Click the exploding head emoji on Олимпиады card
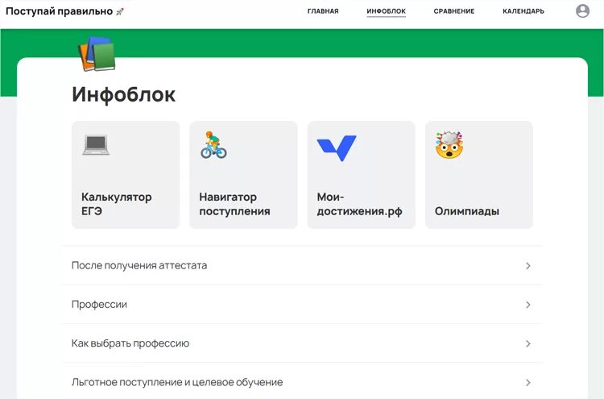Image resolution: width=604 pixels, height=399 pixels. tap(449, 145)
